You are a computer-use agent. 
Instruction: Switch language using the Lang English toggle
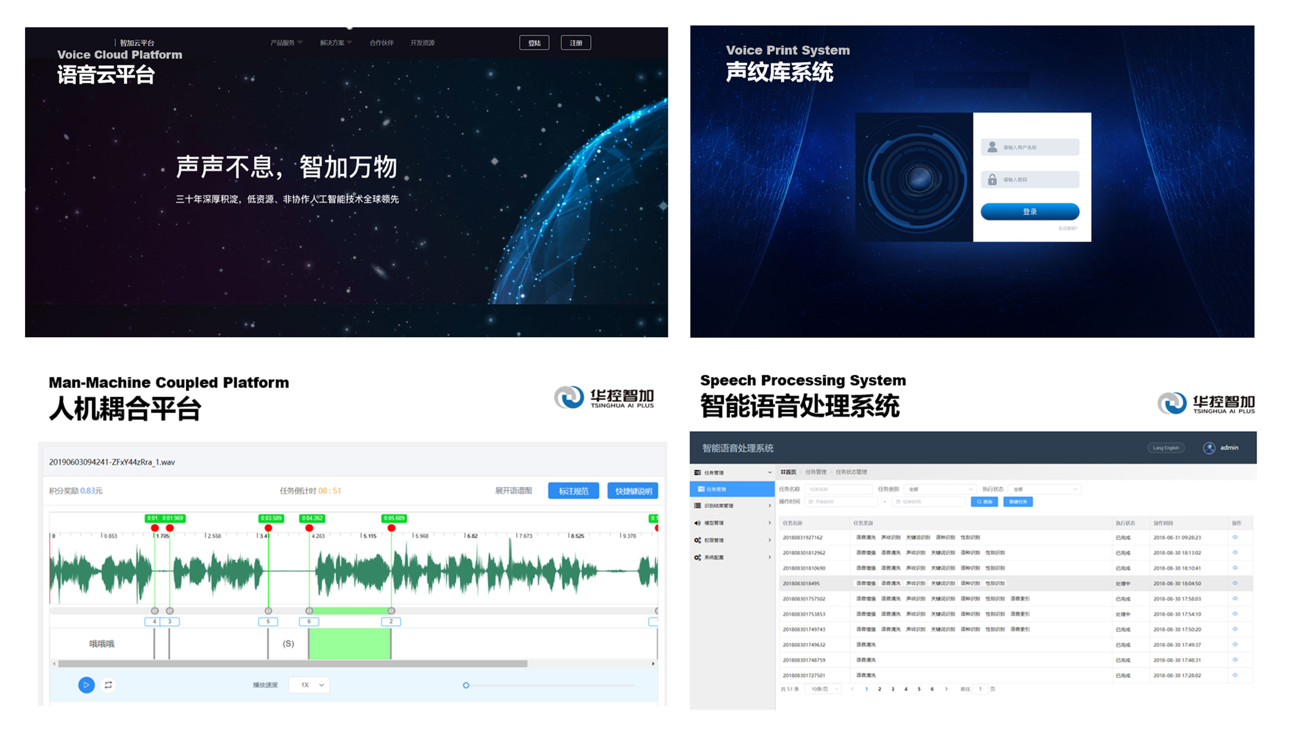[1166, 448]
